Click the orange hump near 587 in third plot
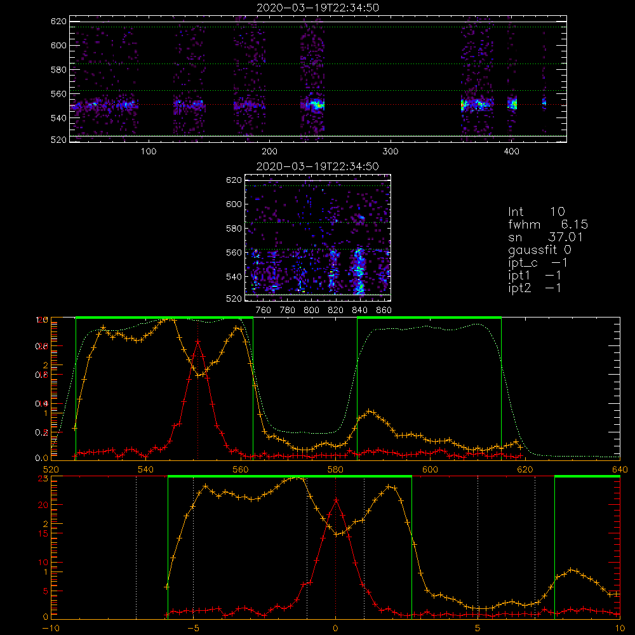Image resolution: width=635 pixels, height=635 pixels. [370, 411]
